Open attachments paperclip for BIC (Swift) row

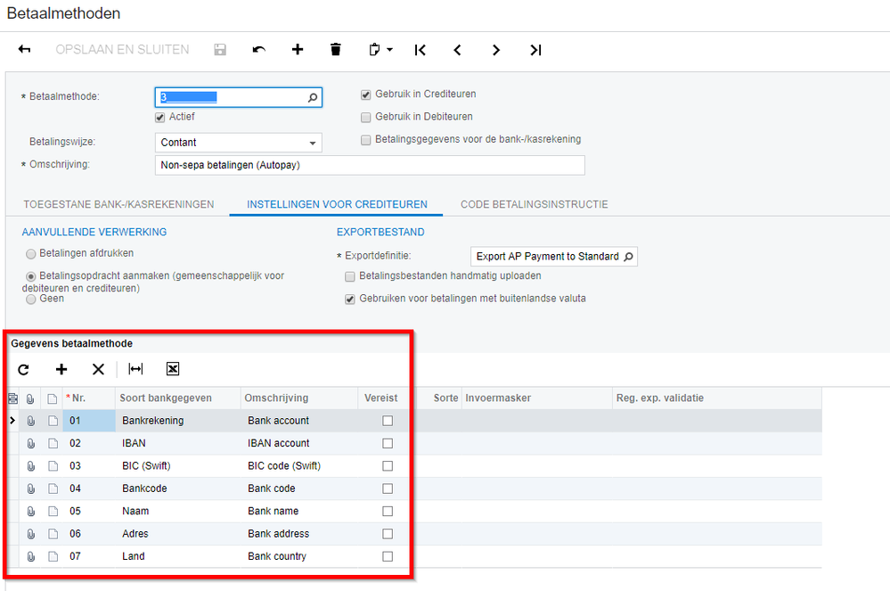(x=30, y=466)
